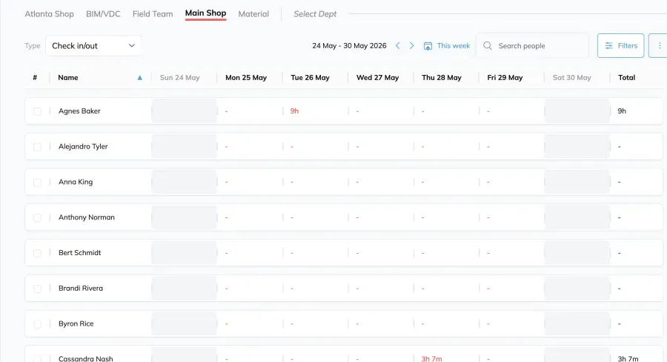Click the Tue 26 May column header
The width and height of the screenshot is (667, 362).
(310, 77)
